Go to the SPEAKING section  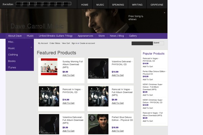tap(118, 5)
